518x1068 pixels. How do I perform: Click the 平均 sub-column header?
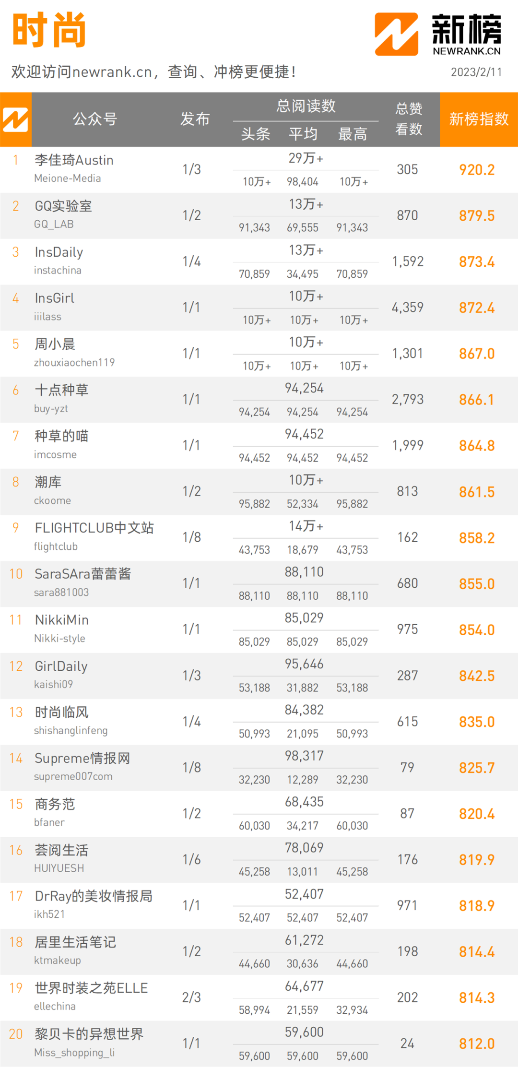point(303,134)
